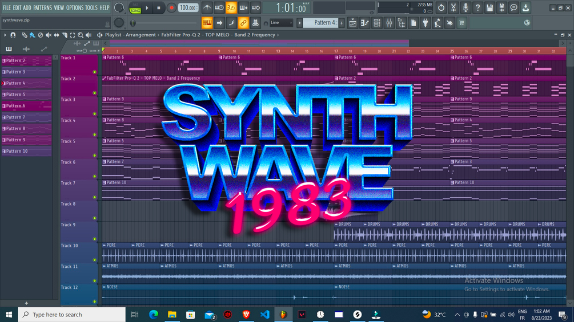Open the playlist options menu arrow
574x322 pixels.
point(5,35)
